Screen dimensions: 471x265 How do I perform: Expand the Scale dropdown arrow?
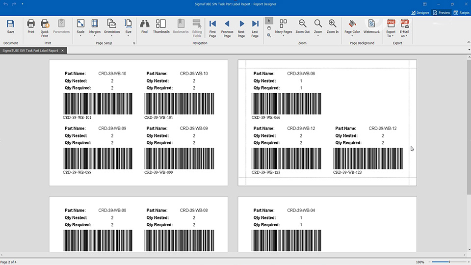80,36
